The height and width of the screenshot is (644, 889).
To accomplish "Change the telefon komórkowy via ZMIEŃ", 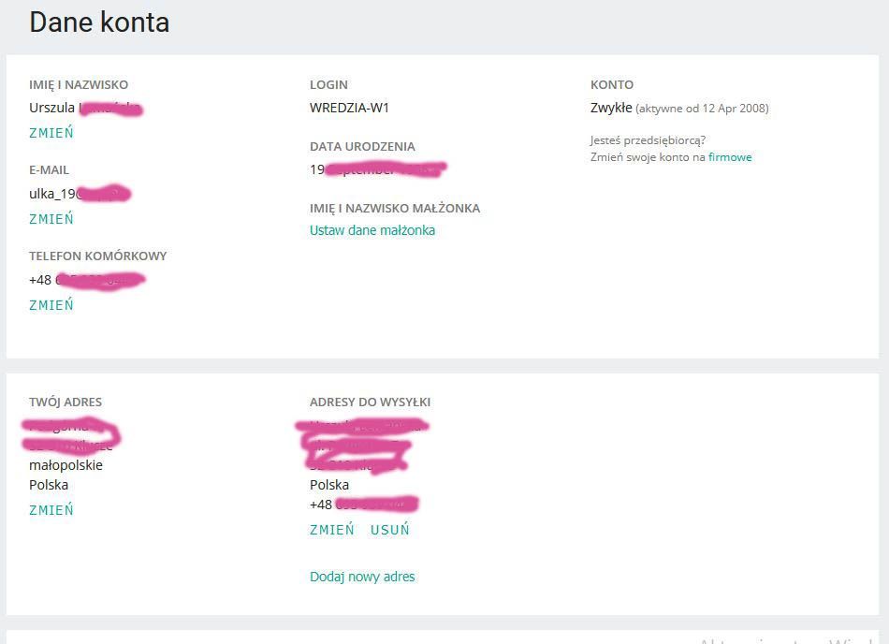I will pyautogui.click(x=51, y=305).
